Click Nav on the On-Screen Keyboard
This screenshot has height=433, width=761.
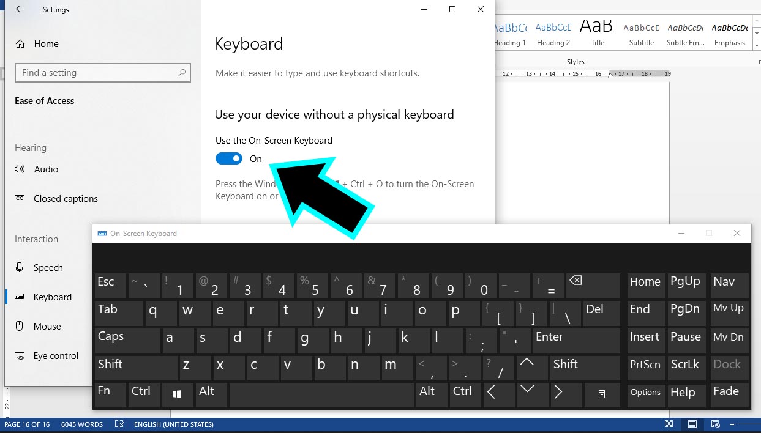pos(730,286)
